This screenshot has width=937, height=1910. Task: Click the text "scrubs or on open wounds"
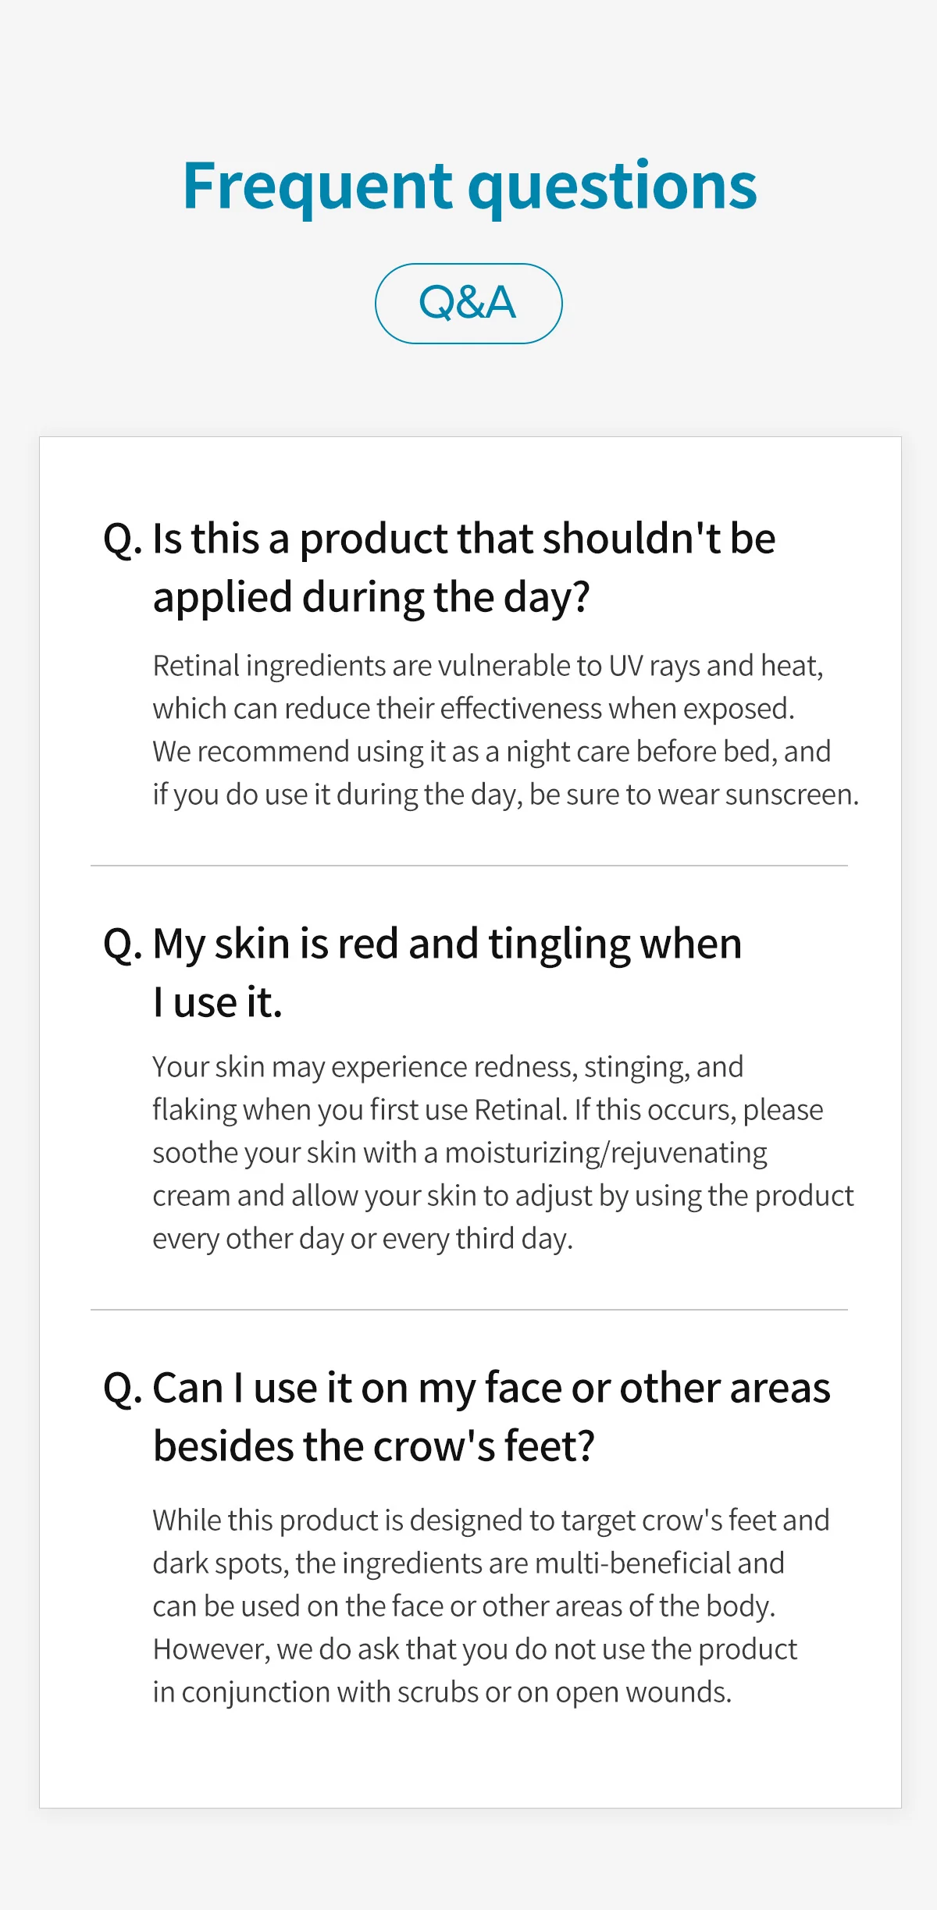[x=565, y=1692]
